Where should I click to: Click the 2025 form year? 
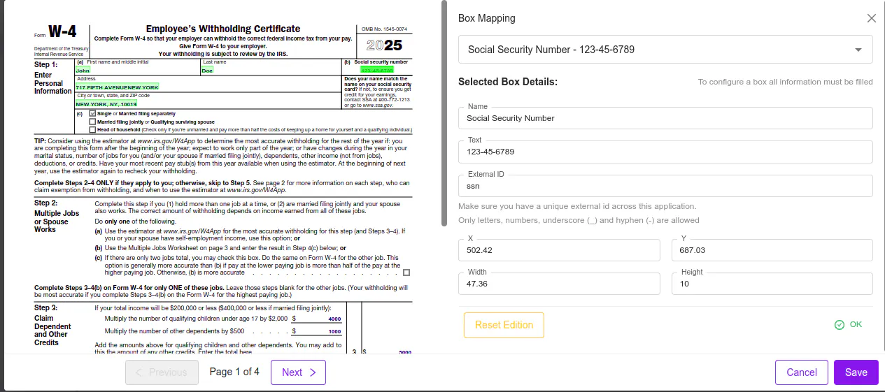[384, 45]
